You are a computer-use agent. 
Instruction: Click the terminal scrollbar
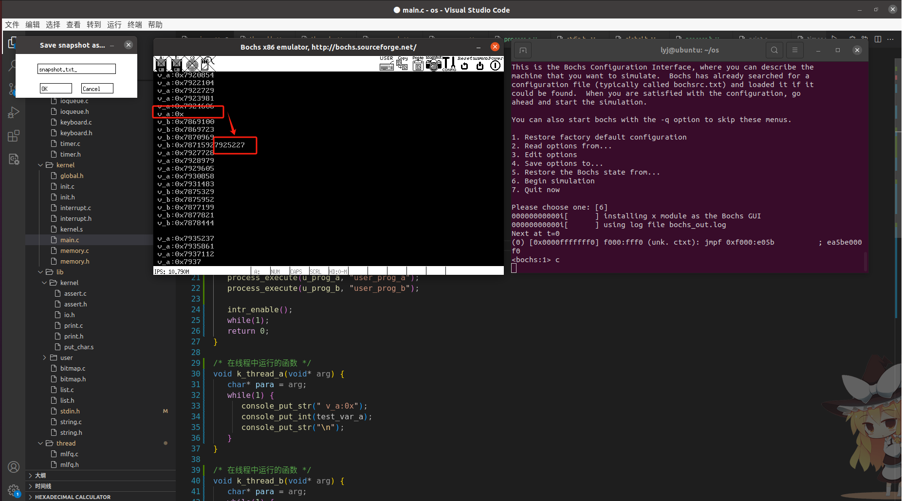coord(865,262)
